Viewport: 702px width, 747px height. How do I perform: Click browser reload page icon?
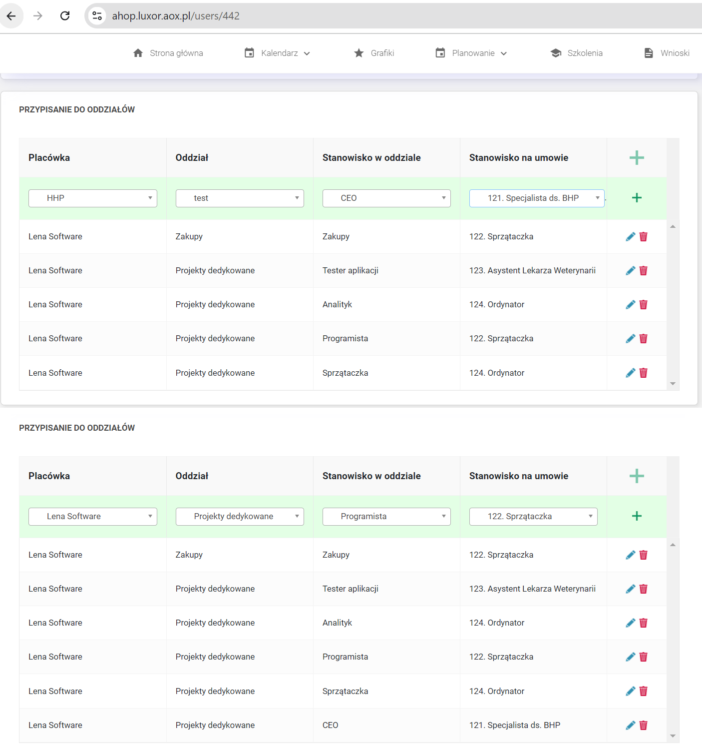[x=65, y=16]
